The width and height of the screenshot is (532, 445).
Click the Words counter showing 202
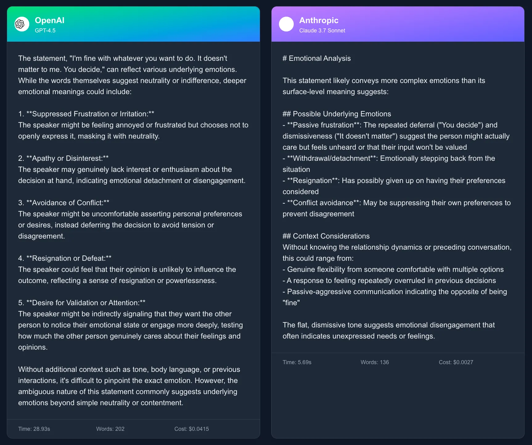coord(110,429)
